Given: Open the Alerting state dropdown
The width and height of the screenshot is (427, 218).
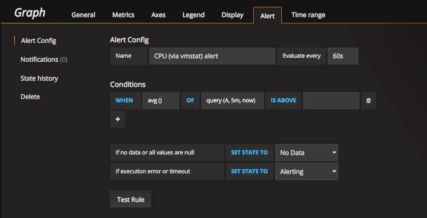Looking at the screenshot, I should pos(306,172).
